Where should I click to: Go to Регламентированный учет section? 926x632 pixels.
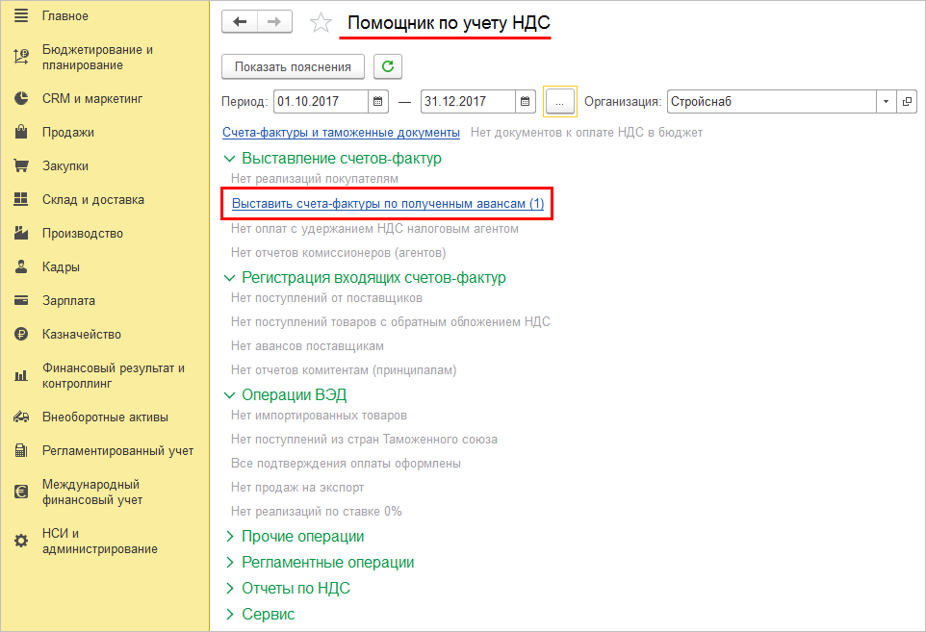[x=117, y=450]
